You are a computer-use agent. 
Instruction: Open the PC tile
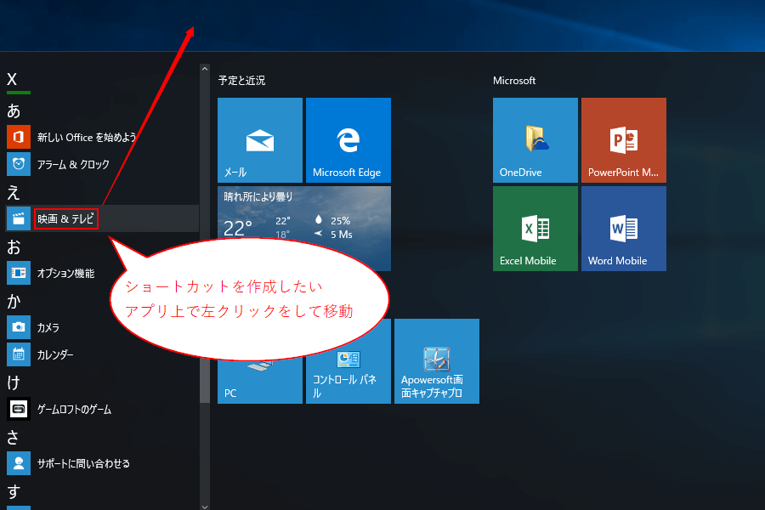click(260, 381)
